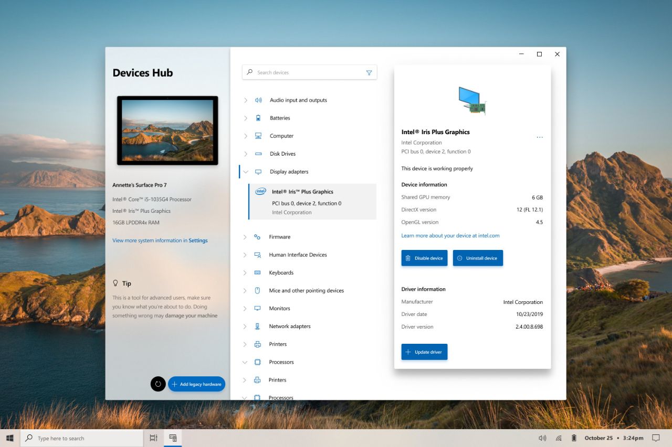Click Add legacy hardware button
This screenshot has width=672, height=447.
196,384
